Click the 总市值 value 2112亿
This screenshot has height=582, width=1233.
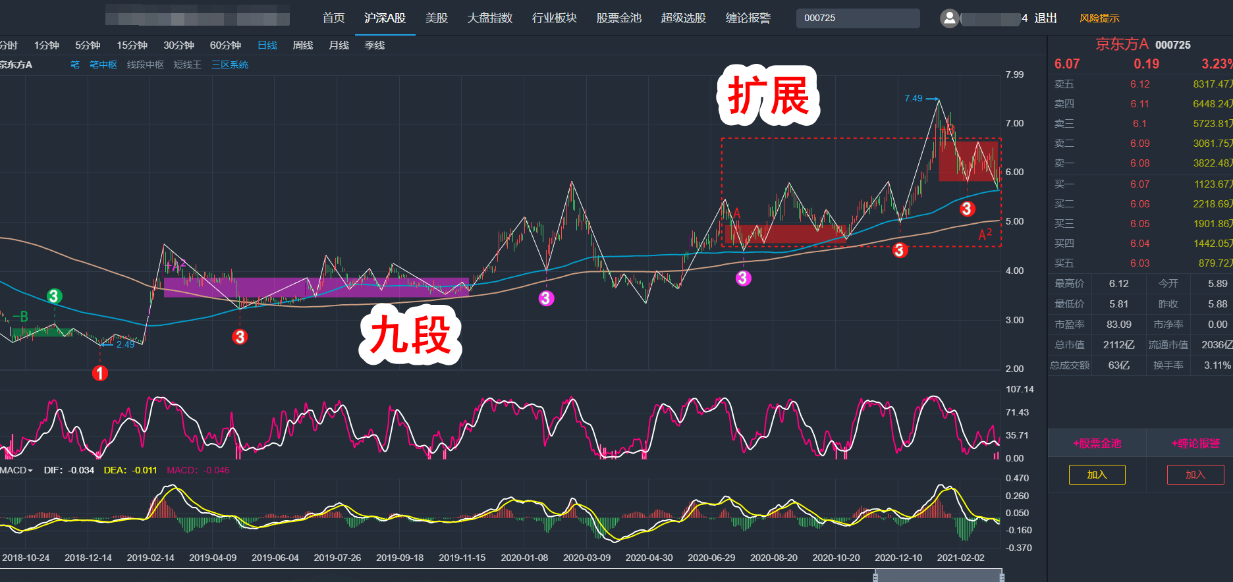coord(1118,345)
